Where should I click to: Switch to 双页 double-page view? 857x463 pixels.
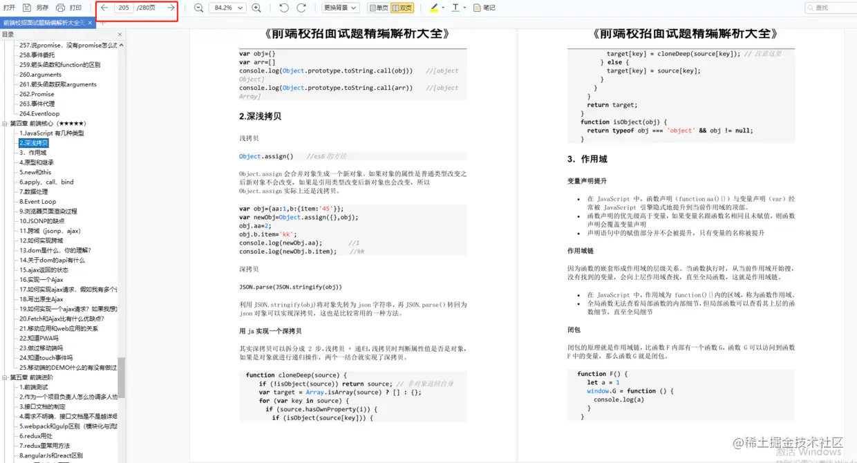402,8
